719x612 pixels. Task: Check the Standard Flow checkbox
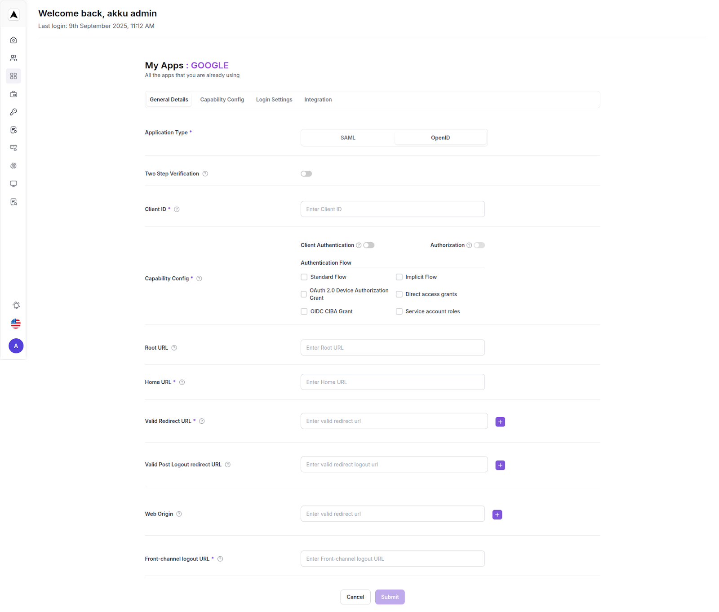(304, 277)
